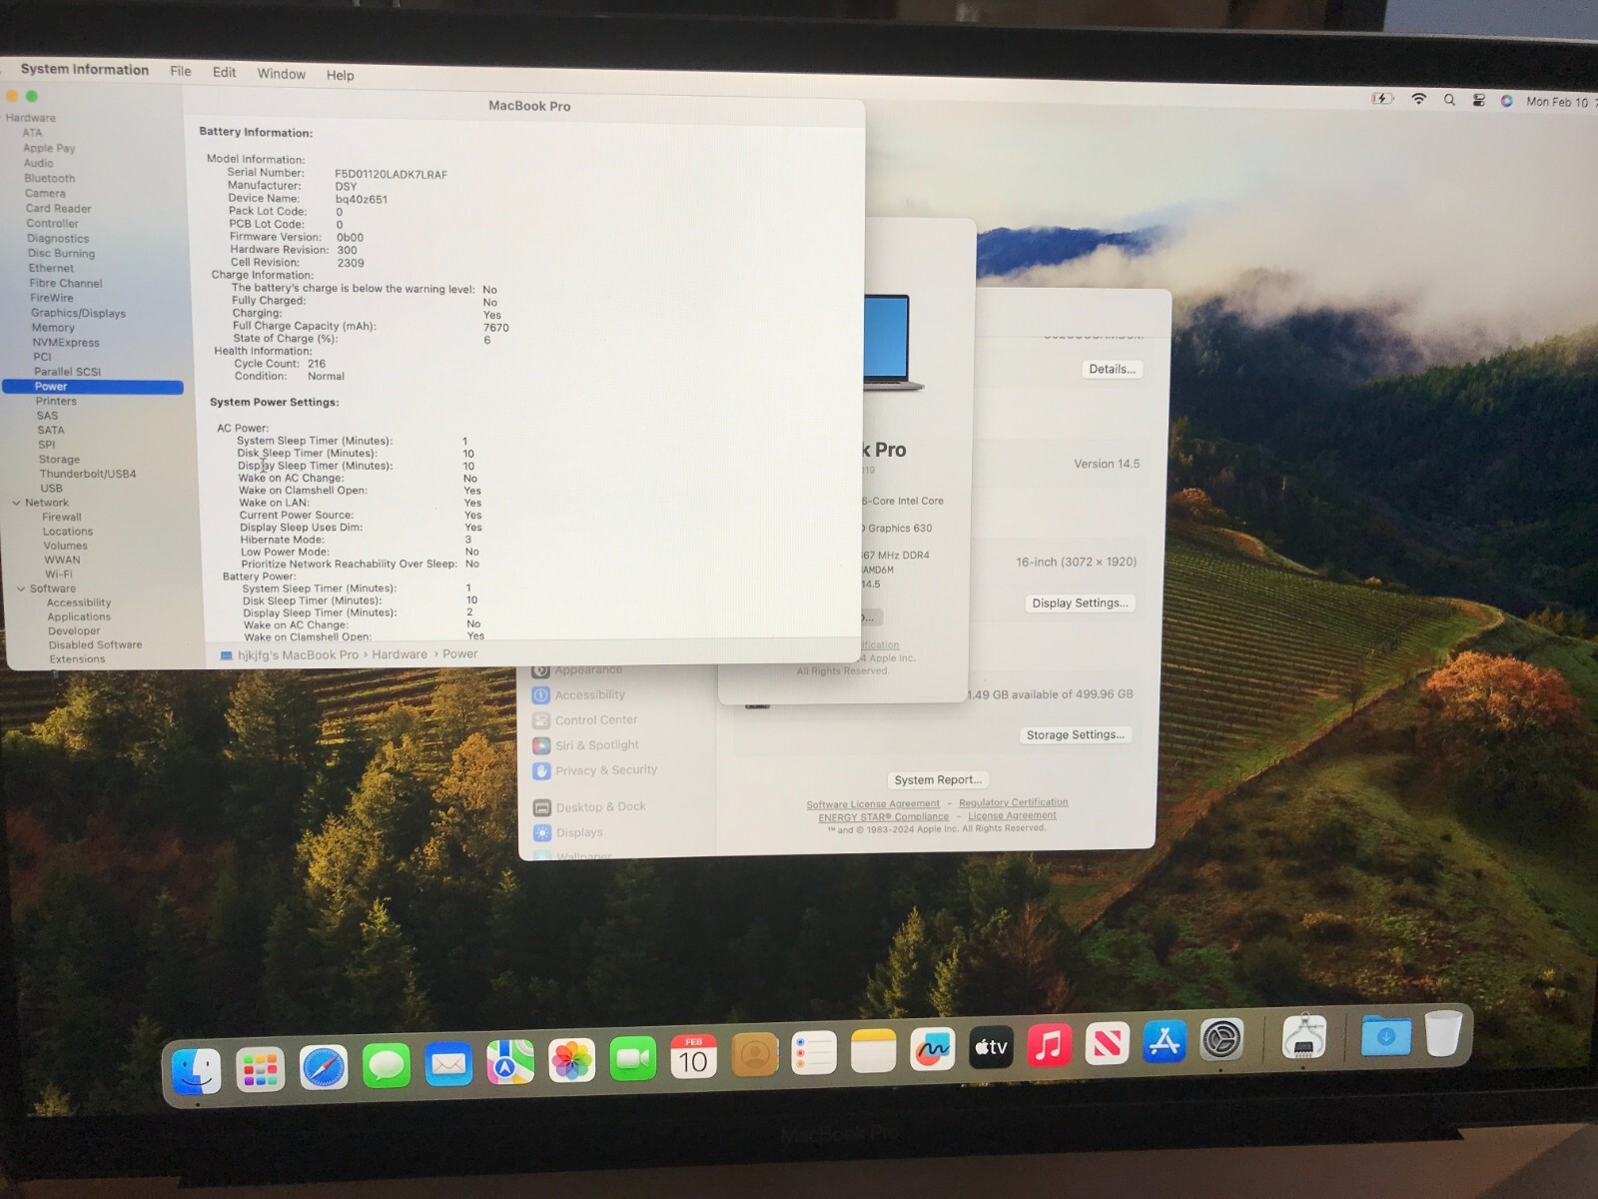Select Memory in Hardware sidebar
1598x1199 pixels.
(53, 328)
